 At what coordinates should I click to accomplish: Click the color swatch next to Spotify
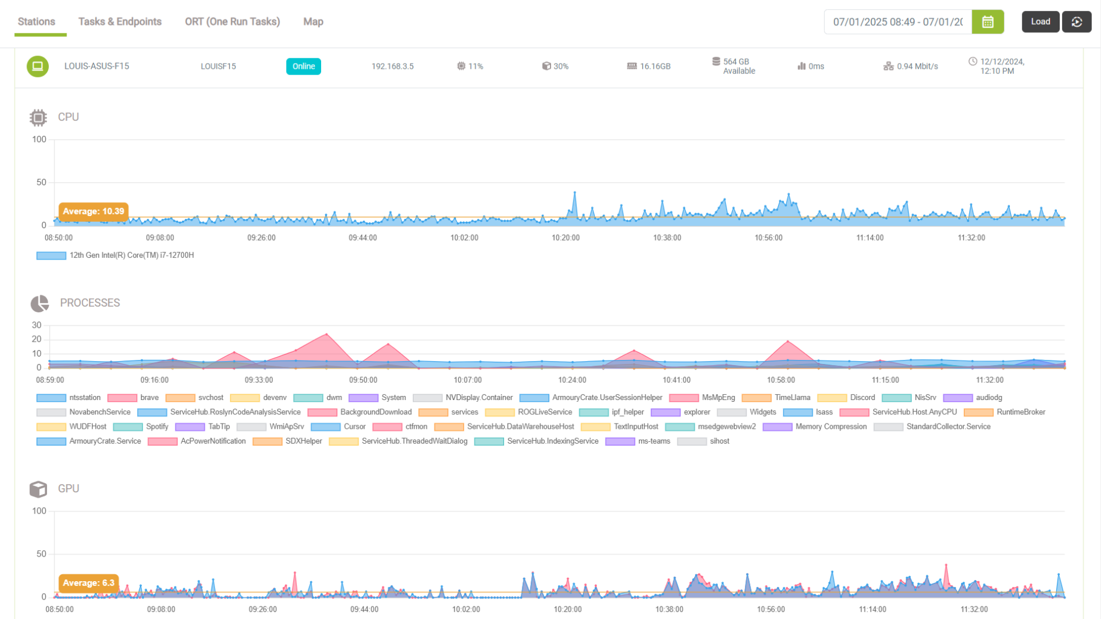[x=130, y=426]
